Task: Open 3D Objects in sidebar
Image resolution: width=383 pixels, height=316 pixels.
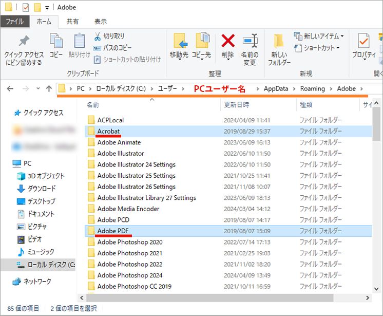Action: pyautogui.click(x=41, y=176)
